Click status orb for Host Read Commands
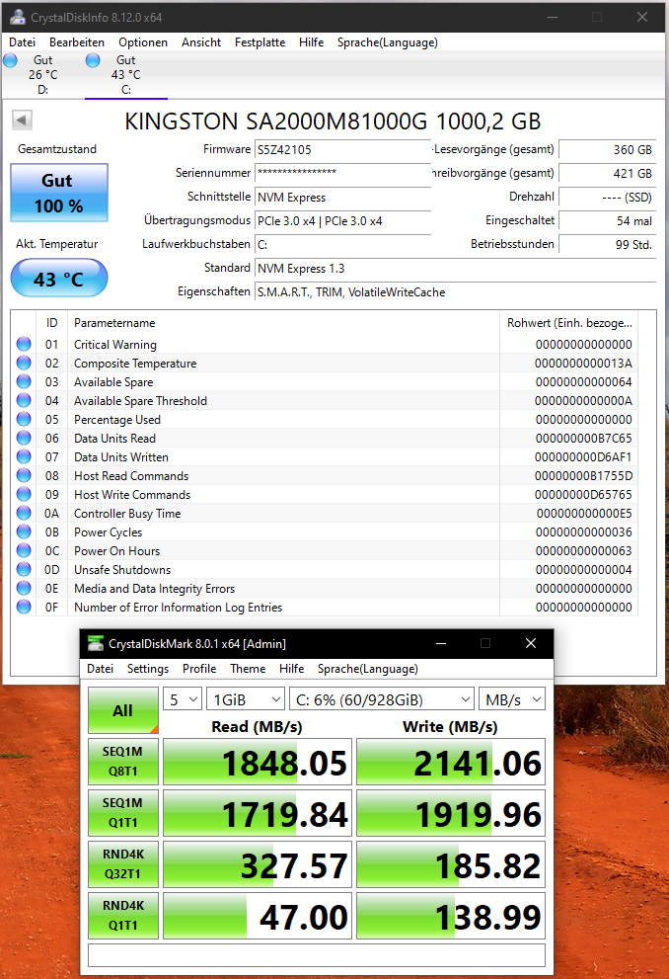 pos(24,475)
